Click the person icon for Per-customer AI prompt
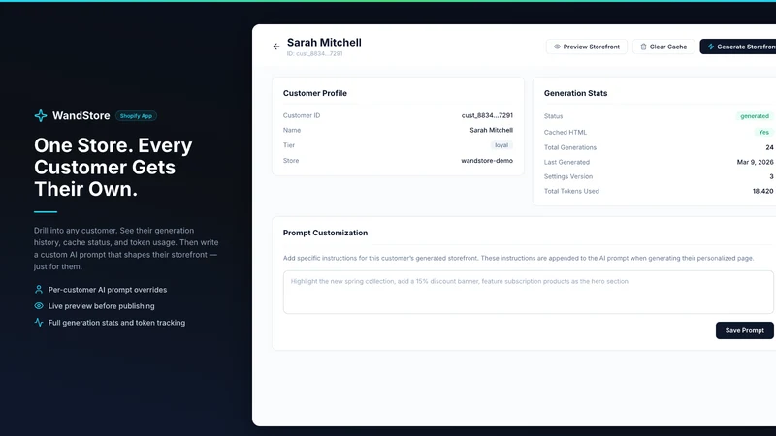Screen dimensions: 776x436 click(39, 289)
